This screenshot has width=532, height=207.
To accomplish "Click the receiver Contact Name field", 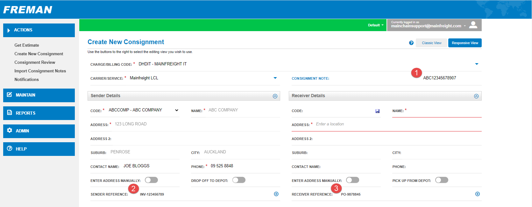I will [351, 166].
